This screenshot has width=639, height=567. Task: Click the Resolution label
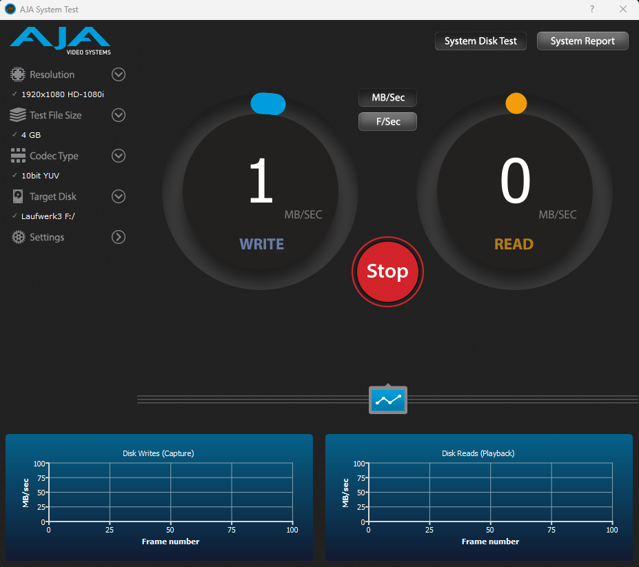[52, 74]
